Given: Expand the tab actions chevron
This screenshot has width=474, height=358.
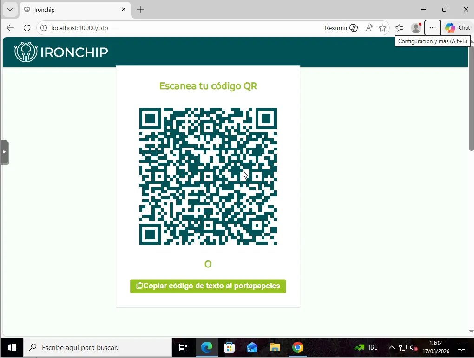Looking at the screenshot, I should coord(10,9).
